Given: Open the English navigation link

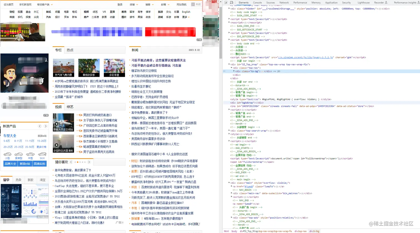Looking at the screenshot, I should 186,12.
